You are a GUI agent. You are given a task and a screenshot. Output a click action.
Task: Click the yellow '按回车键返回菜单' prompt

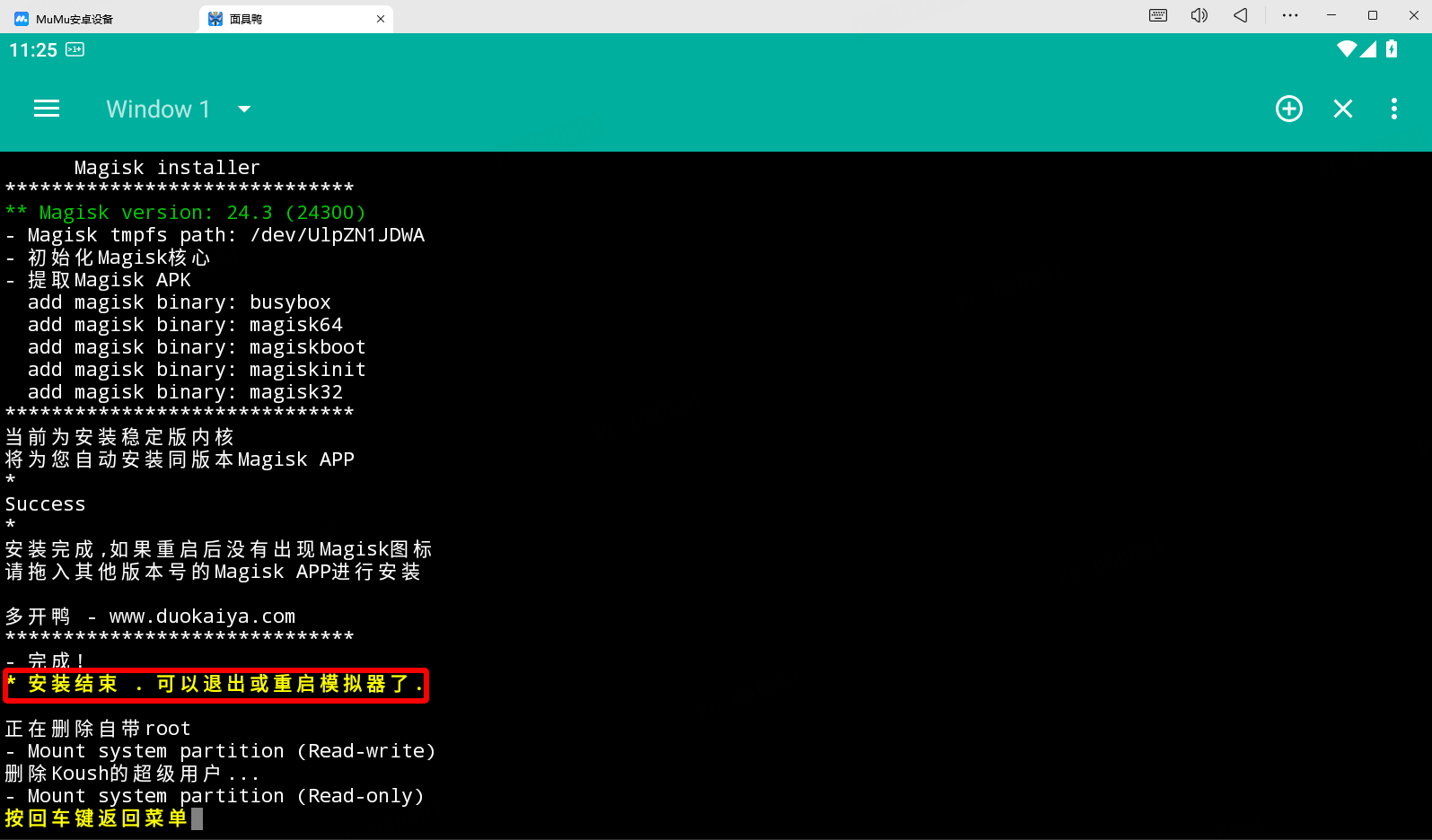click(97, 818)
